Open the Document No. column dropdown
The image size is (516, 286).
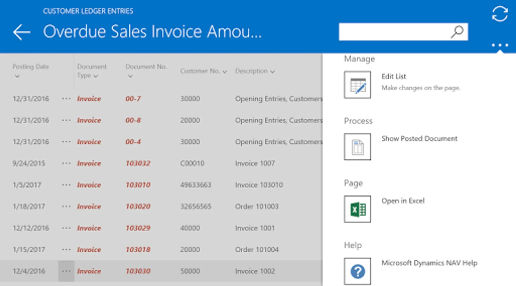(130, 76)
